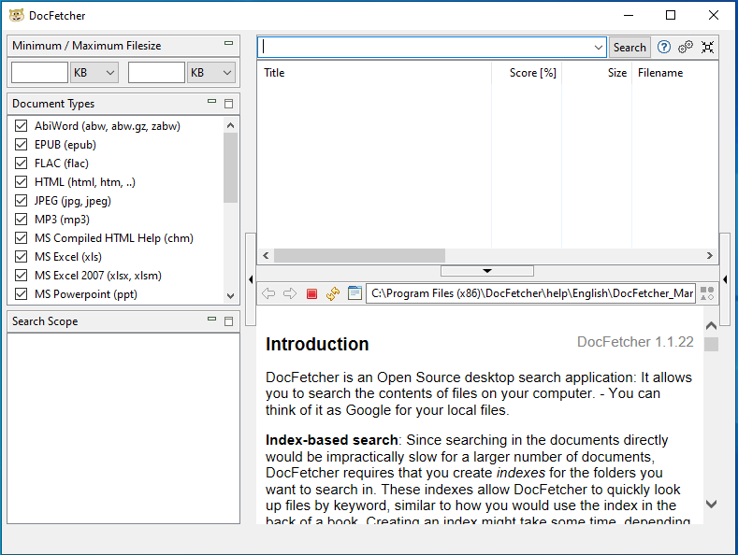Click preview scroll up arrow
This screenshot has width=738, height=555.
pos(711,325)
